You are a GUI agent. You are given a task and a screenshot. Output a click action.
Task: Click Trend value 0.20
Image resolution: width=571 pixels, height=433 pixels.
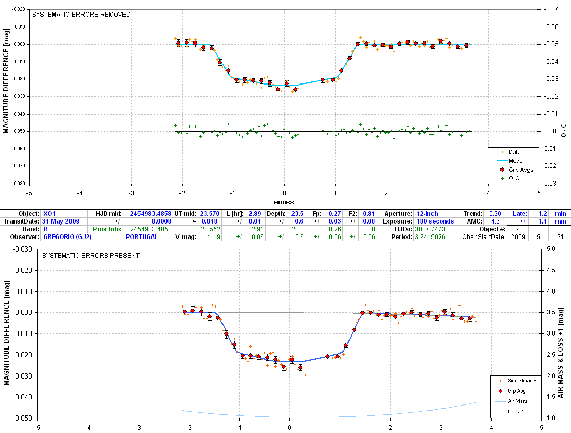click(x=495, y=214)
